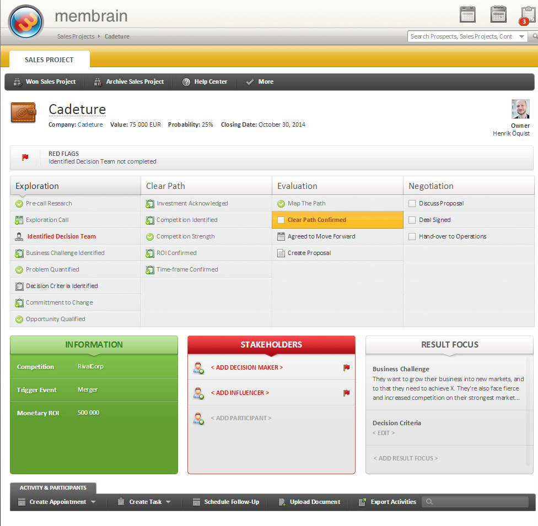Click the Cadeture project title
The height and width of the screenshot is (526, 538).
pos(77,110)
